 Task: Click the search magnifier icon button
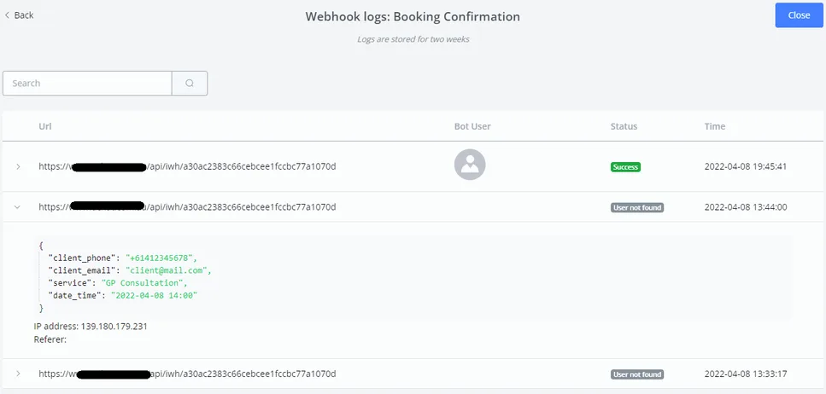pyautogui.click(x=190, y=83)
